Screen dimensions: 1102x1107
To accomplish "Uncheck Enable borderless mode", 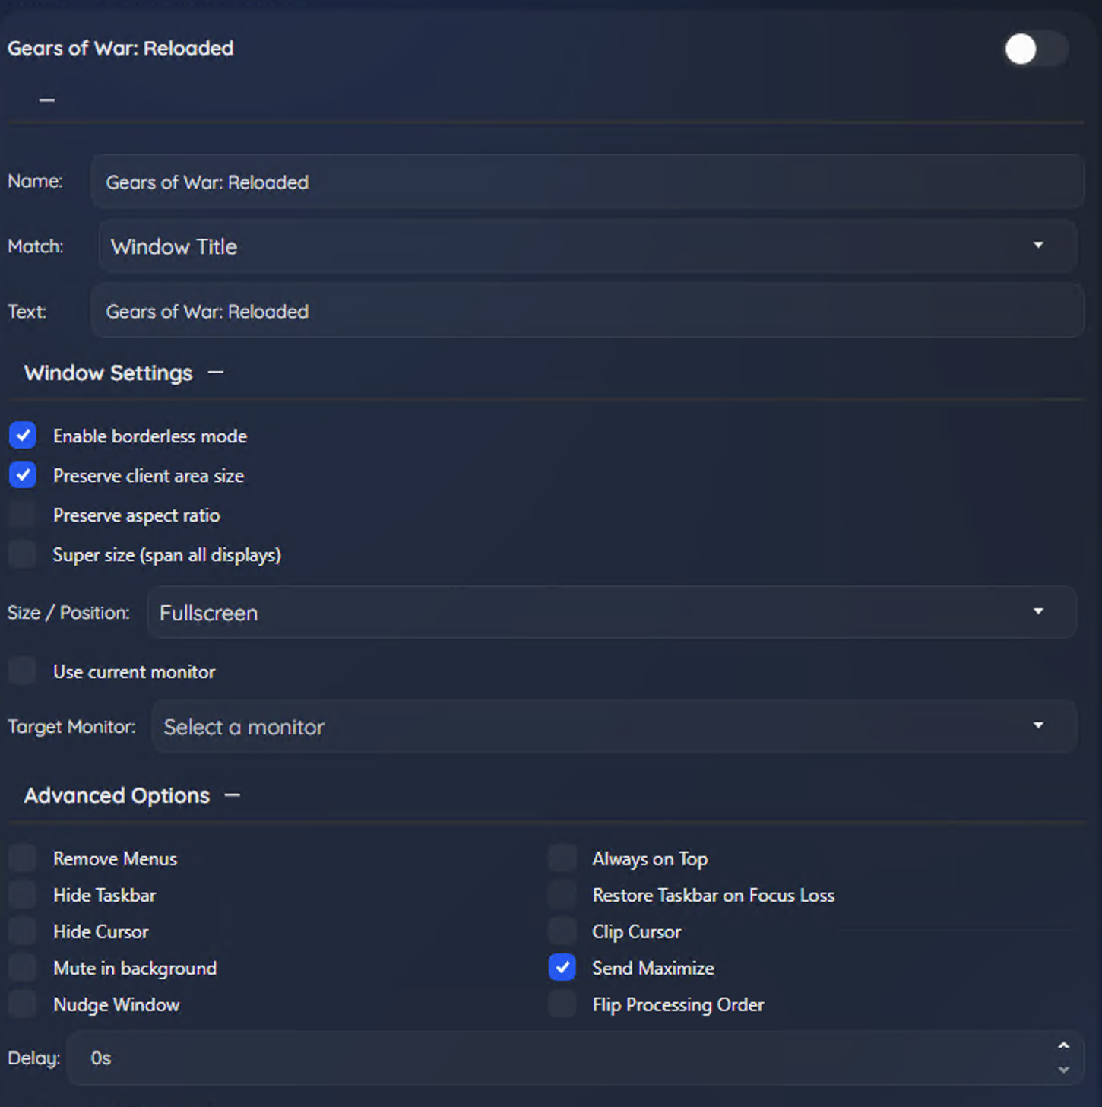I will coord(23,436).
